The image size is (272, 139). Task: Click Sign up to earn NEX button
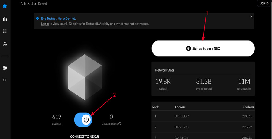(x=203, y=48)
